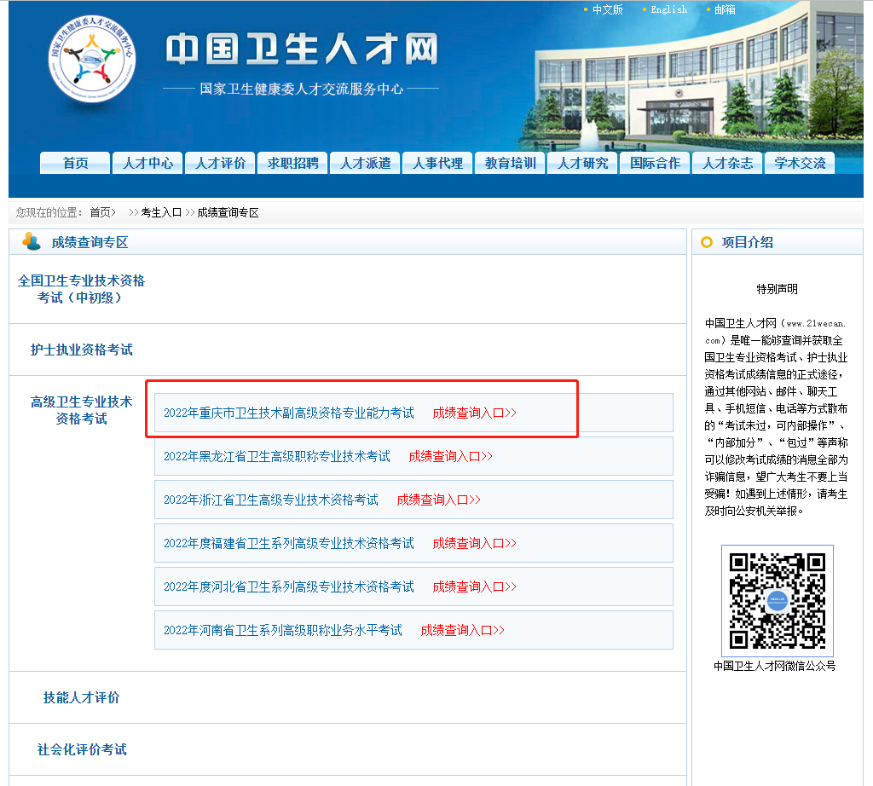This screenshot has height=786, width=873.
Task: Expand 社会化评价考试 section
Action: click(81, 749)
